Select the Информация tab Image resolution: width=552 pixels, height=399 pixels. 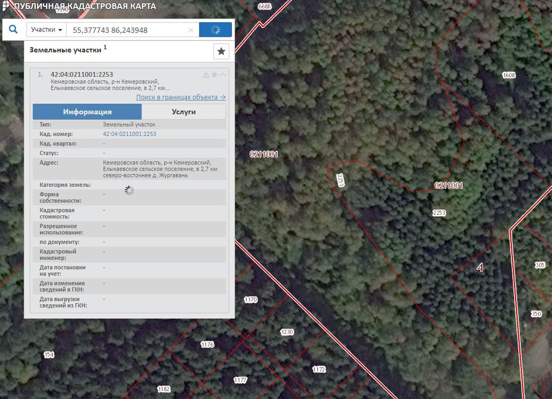(87, 112)
